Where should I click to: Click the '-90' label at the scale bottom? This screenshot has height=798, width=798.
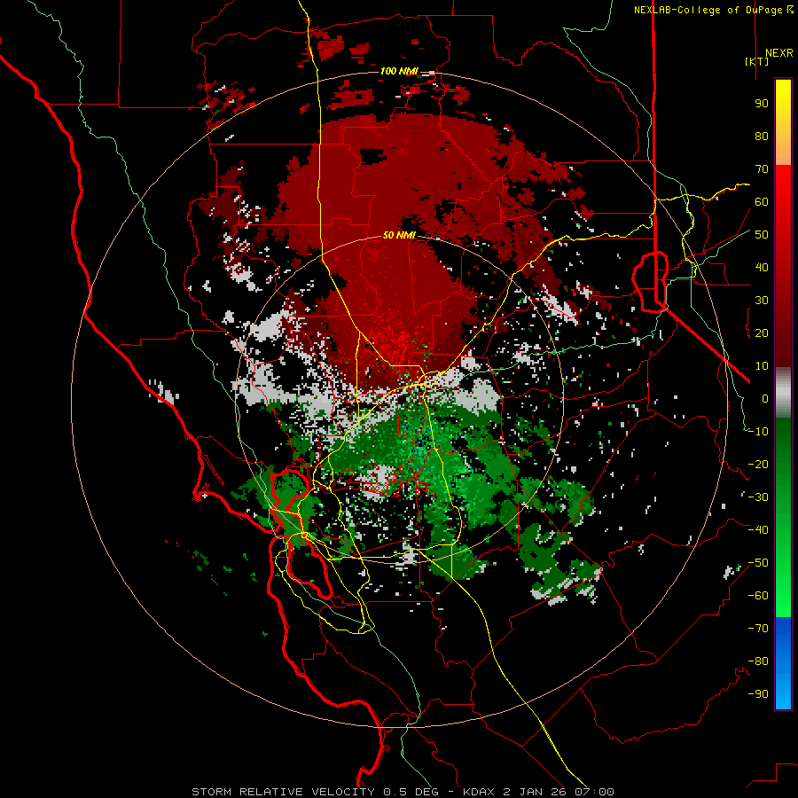click(758, 693)
